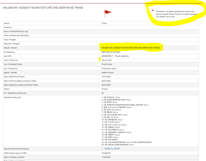Click the 'Tirane' Qarkun value
Screen dimensions: 206x161
(104, 23)
